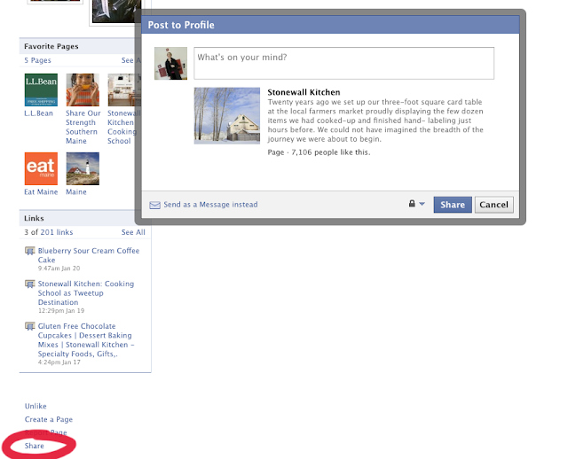Click Stonewall Kitchen Cooking School name link
Image resolution: width=568 pixels, height=459 pixels.
[123, 127]
